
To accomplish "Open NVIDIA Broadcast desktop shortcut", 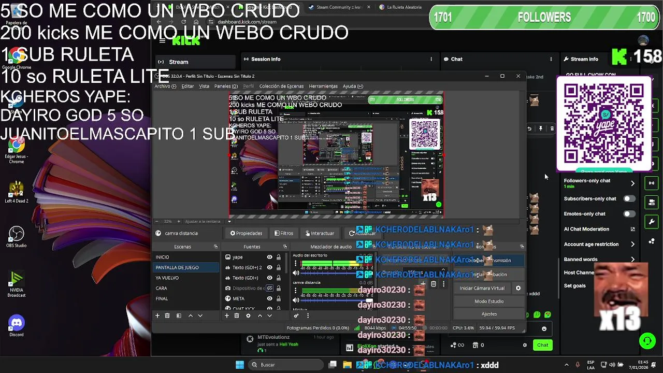I will point(17,284).
